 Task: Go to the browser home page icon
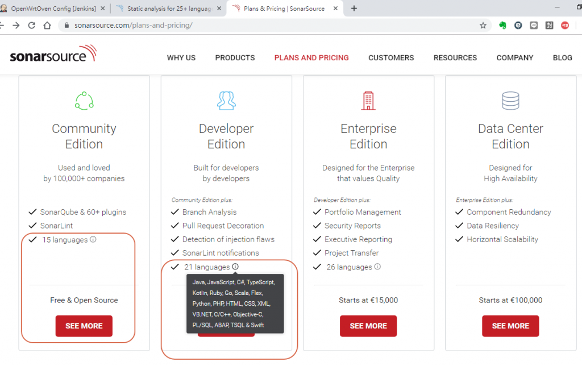47,25
